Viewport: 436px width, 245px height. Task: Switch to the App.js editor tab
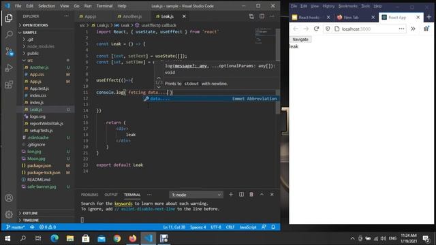tap(91, 16)
